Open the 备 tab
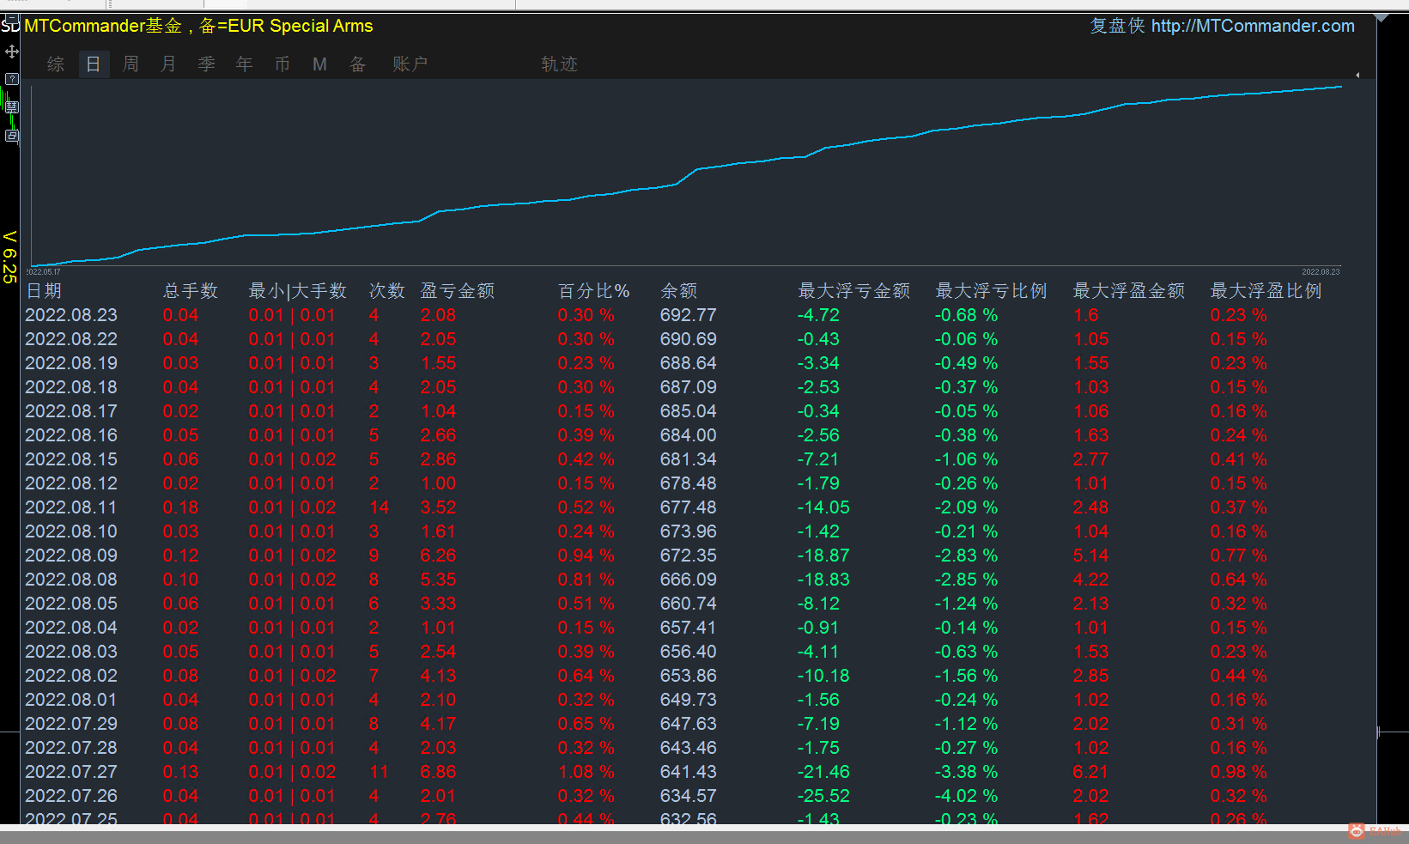Image resolution: width=1409 pixels, height=844 pixels. tap(357, 64)
